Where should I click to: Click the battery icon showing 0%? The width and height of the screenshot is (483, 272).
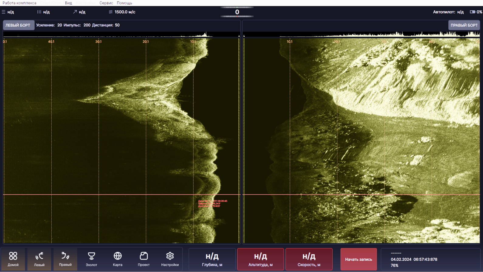click(x=472, y=12)
